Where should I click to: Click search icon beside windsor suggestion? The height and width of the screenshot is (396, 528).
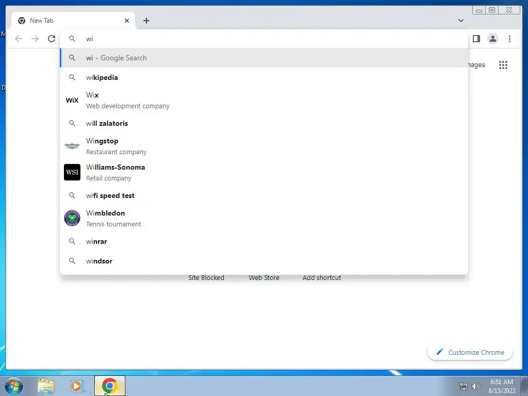pos(72,261)
